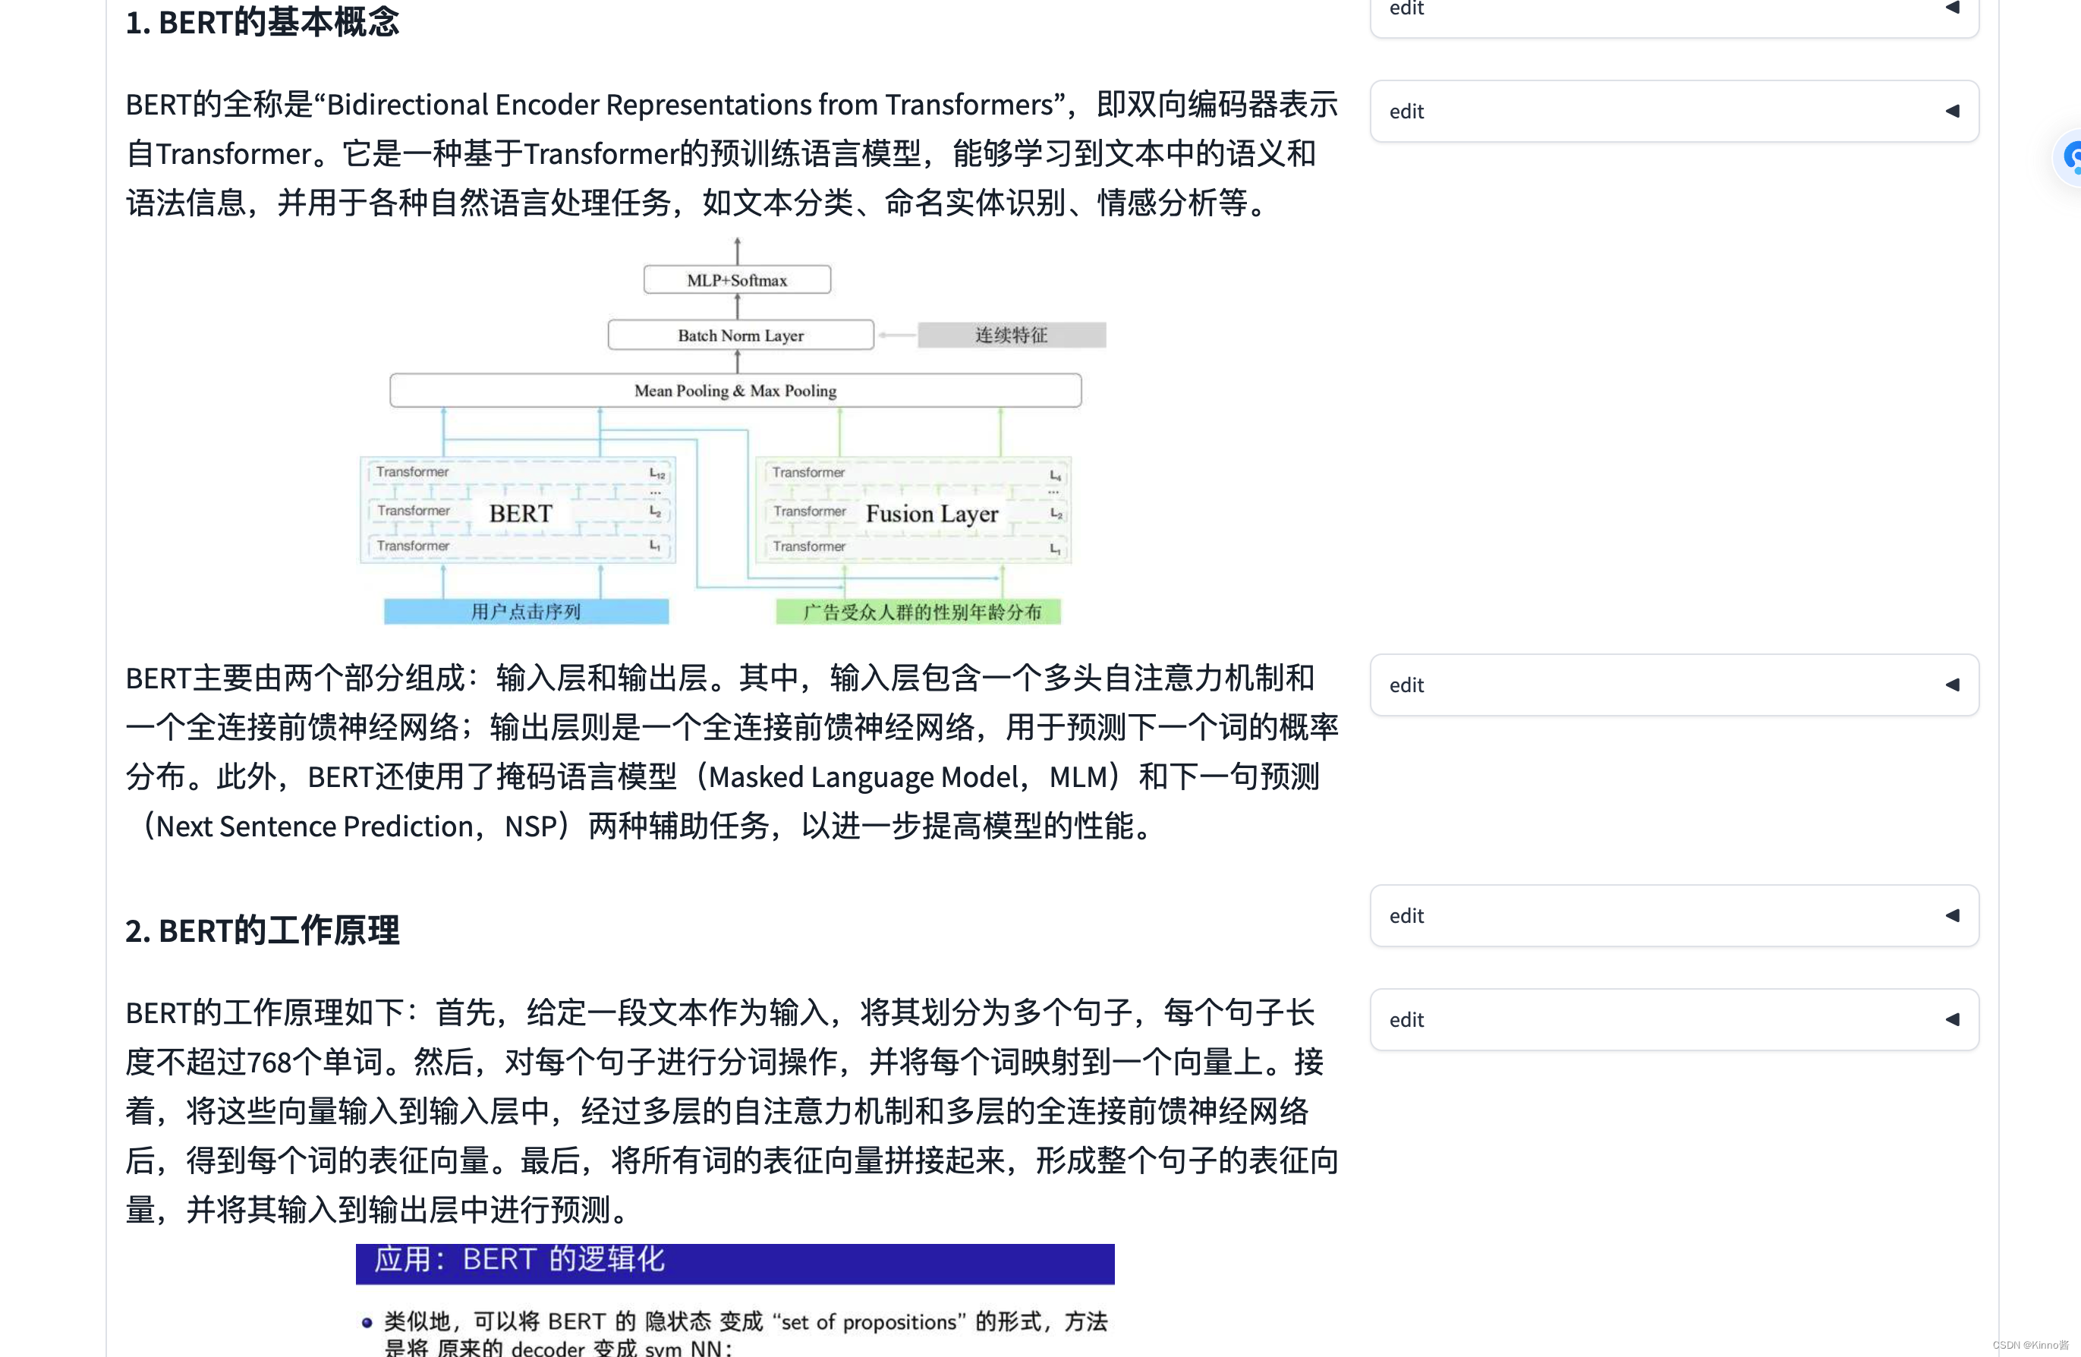
Task: Expand the BERT node in architecture diagram
Action: [521, 511]
